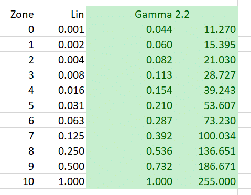Click the Zone 10 cell
Image resolution: width=251 pixels, height=195 pixels.
pyautogui.click(x=18, y=181)
